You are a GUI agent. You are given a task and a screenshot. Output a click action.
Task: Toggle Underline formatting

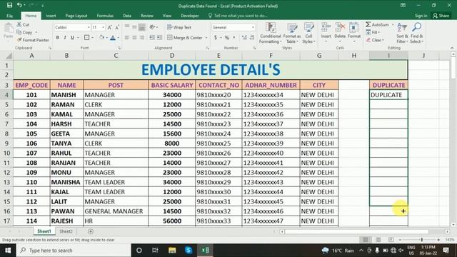pyautogui.click(x=72, y=38)
